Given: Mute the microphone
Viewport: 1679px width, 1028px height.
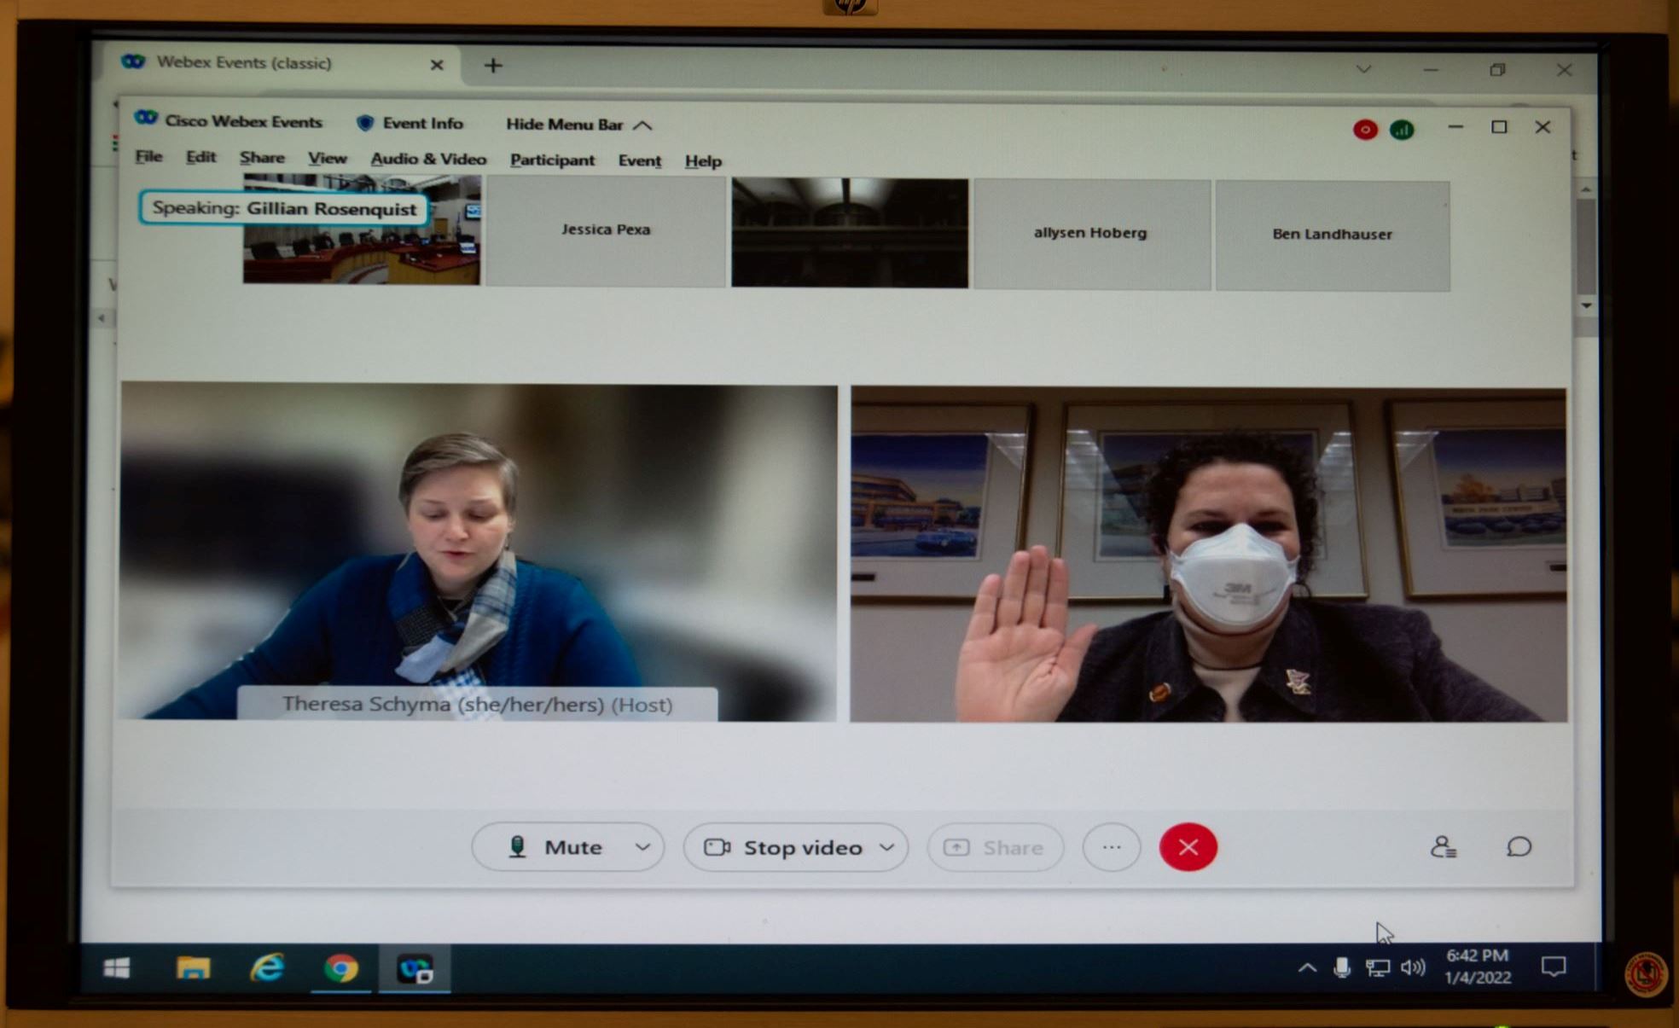Looking at the screenshot, I should pos(556,847).
